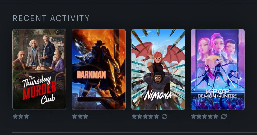
Task: Click the white NIMONA logo text on poster
Action: coord(158,95)
